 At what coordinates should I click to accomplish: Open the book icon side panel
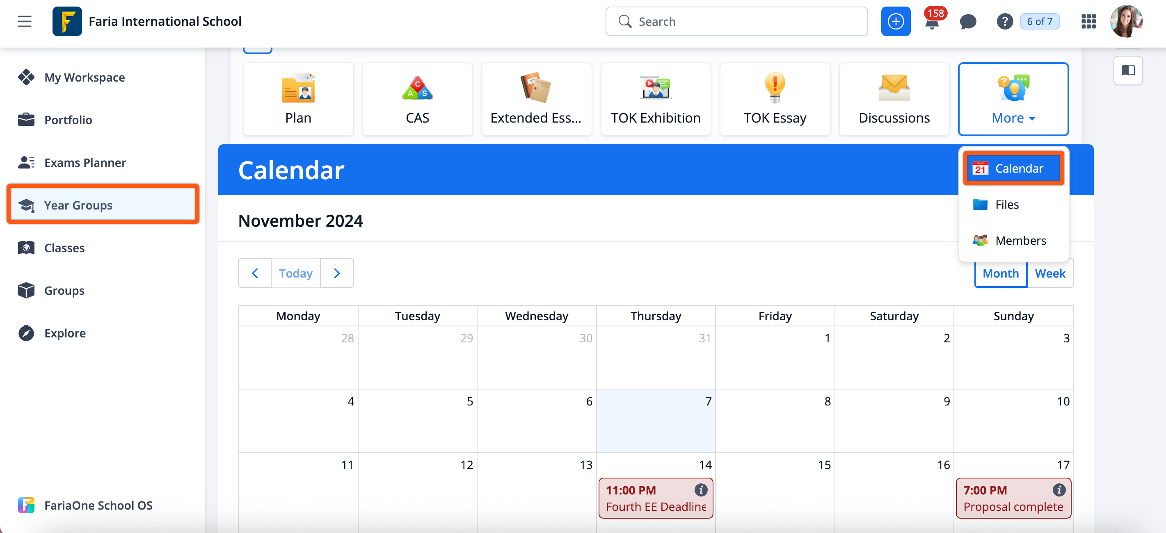pyautogui.click(x=1127, y=70)
